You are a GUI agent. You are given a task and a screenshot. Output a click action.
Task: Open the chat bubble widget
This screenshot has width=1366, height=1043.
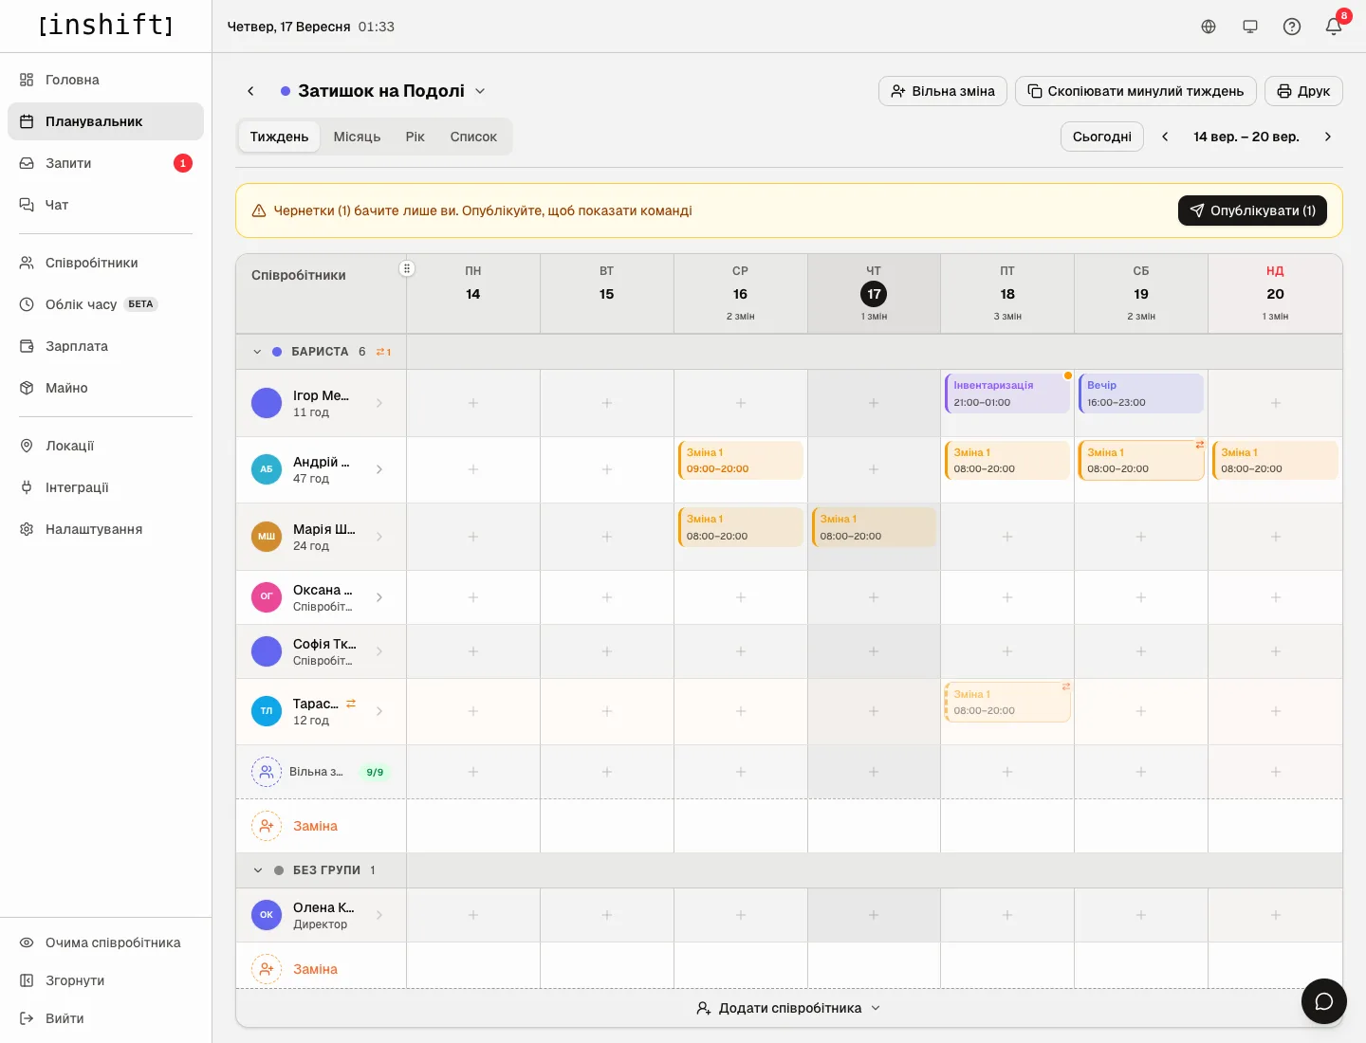[1324, 1001]
